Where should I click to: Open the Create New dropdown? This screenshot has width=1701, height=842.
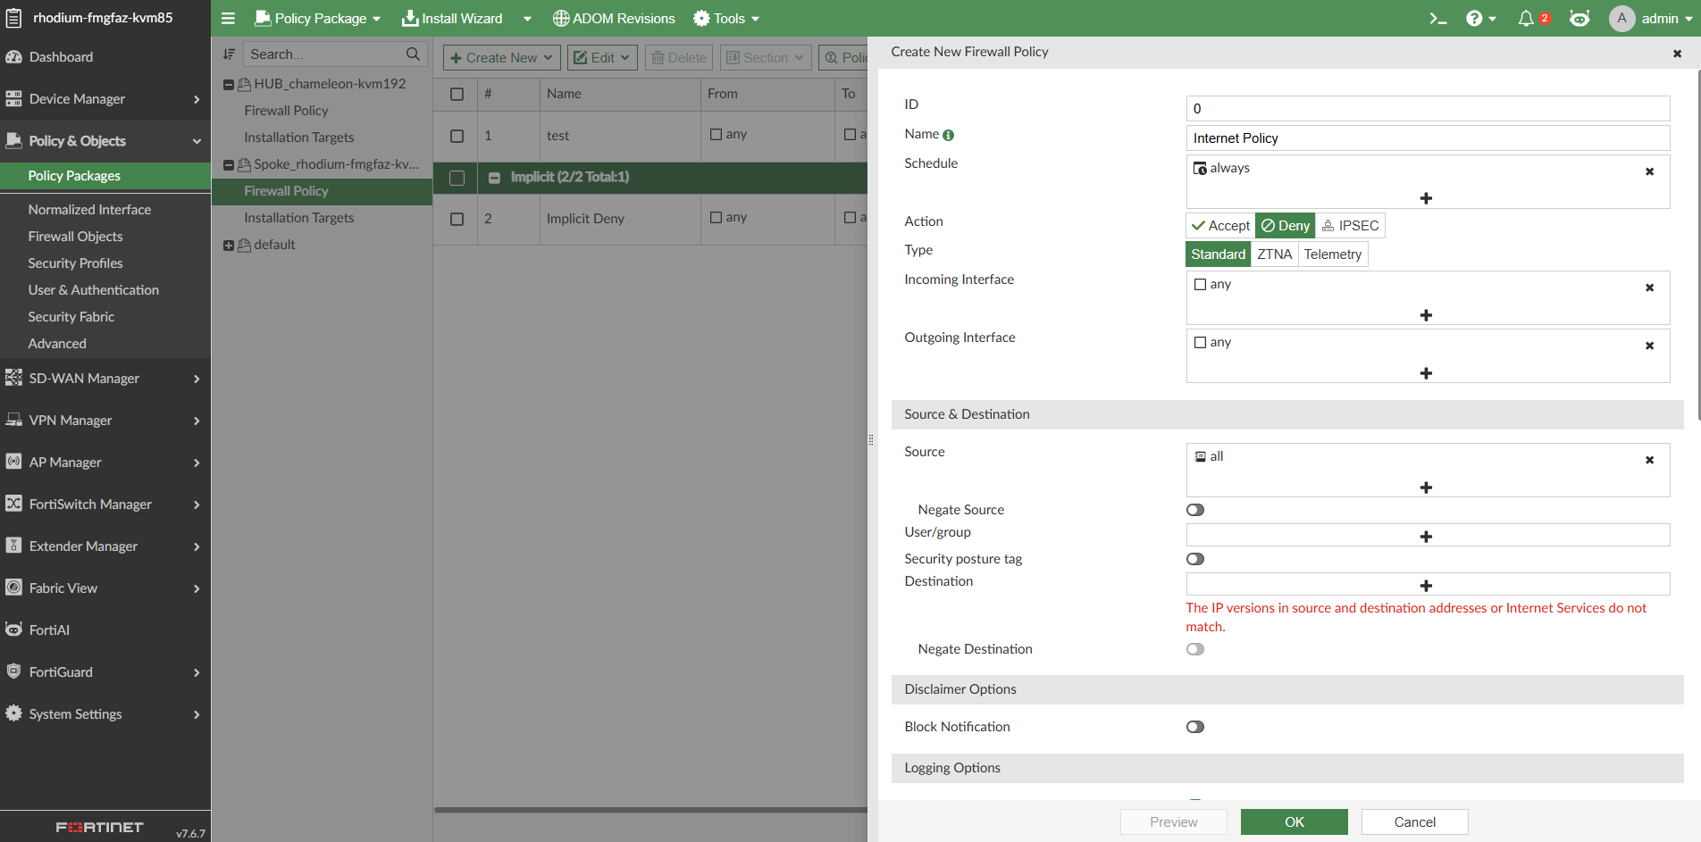click(502, 58)
